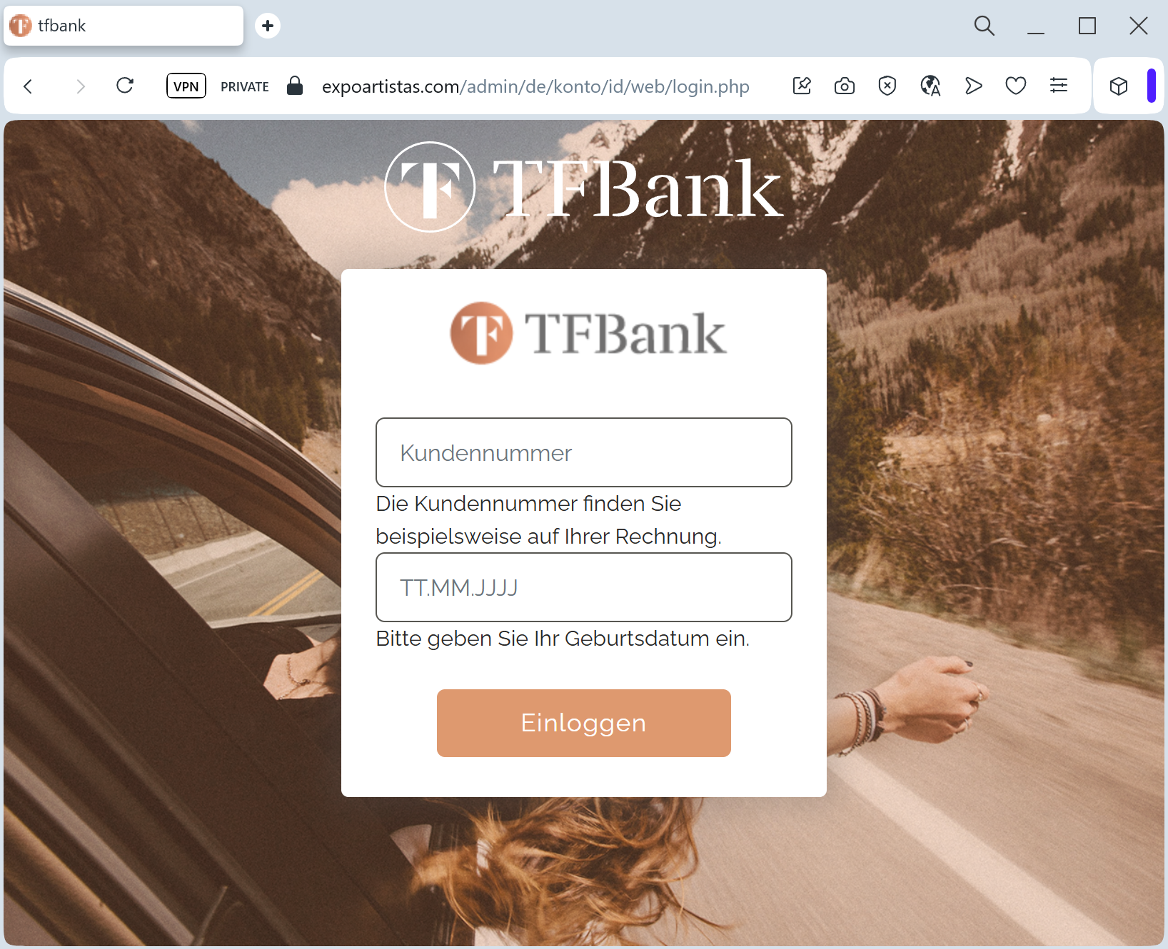Add bookmark with the heart icon
The height and width of the screenshot is (949, 1168).
pos(1016,86)
